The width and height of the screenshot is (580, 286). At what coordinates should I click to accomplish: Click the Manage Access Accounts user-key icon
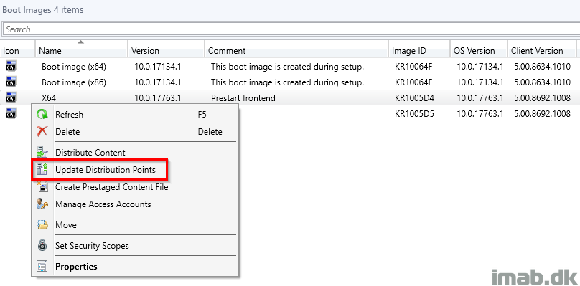coord(42,204)
